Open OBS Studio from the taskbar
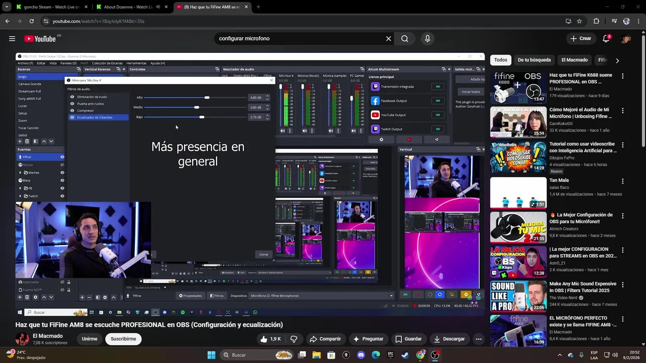Viewport: 646px width, 363px height. click(x=435, y=355)
